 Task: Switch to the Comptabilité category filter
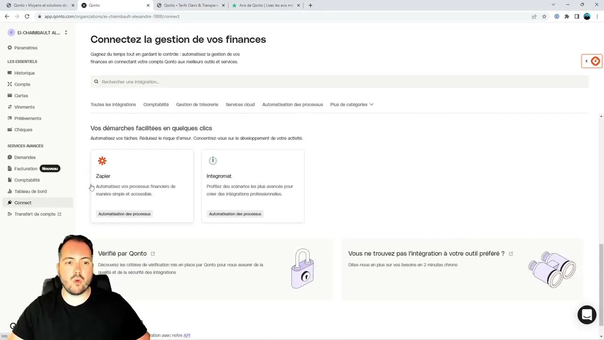point(156,104)
